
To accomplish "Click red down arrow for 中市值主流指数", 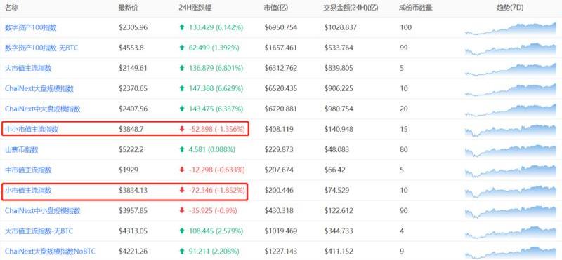I will 182,170.
